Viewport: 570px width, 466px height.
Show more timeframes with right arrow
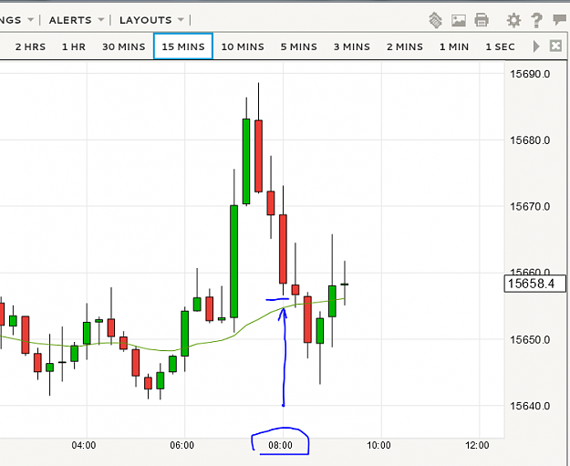536,47
